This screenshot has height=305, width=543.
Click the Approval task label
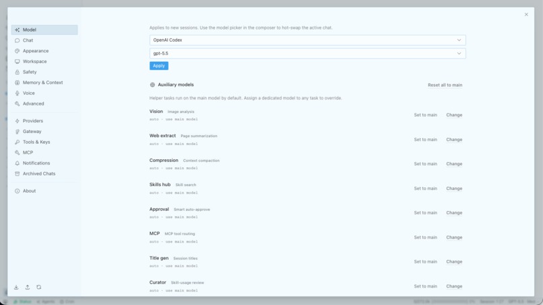(x=159, y=209)
